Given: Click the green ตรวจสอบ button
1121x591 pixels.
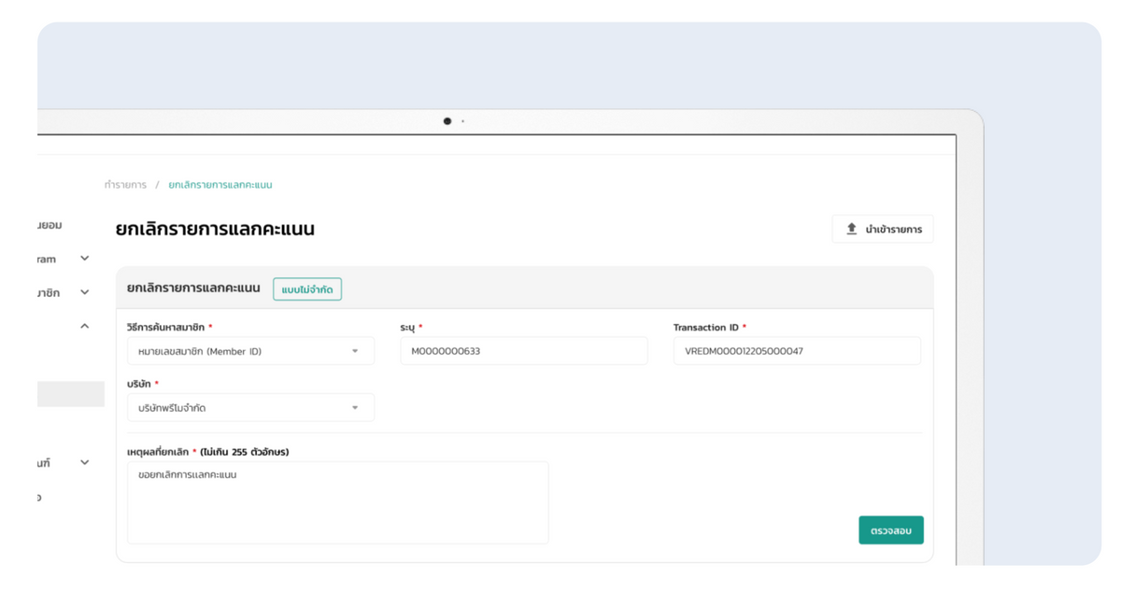Looking at the screenshot, I should [x=890, y=530].
